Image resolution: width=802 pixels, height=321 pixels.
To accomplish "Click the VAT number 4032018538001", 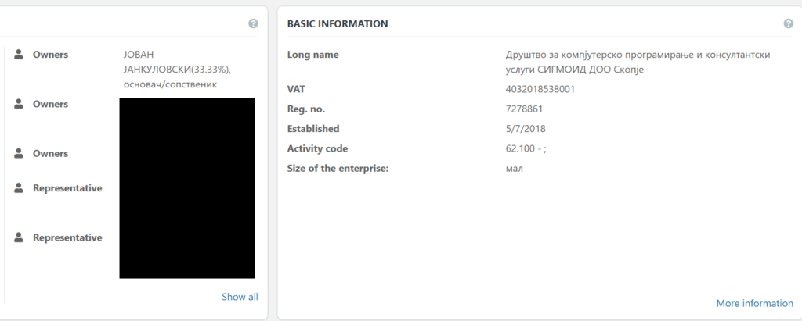I will pos(540,89).
